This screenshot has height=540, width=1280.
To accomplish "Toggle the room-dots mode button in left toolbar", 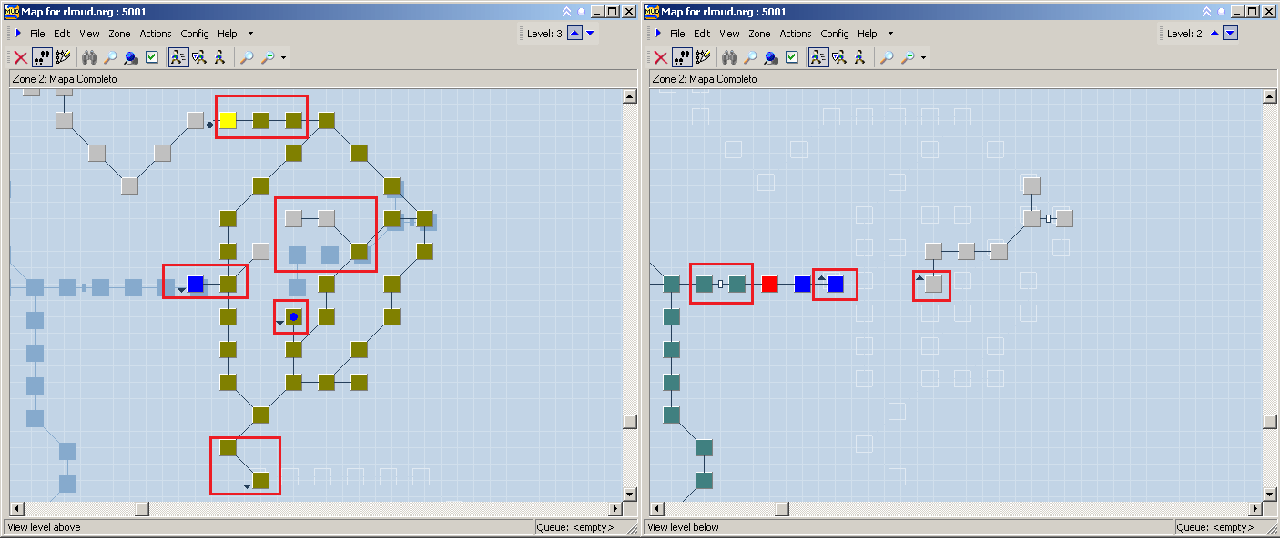I will 42,57.
